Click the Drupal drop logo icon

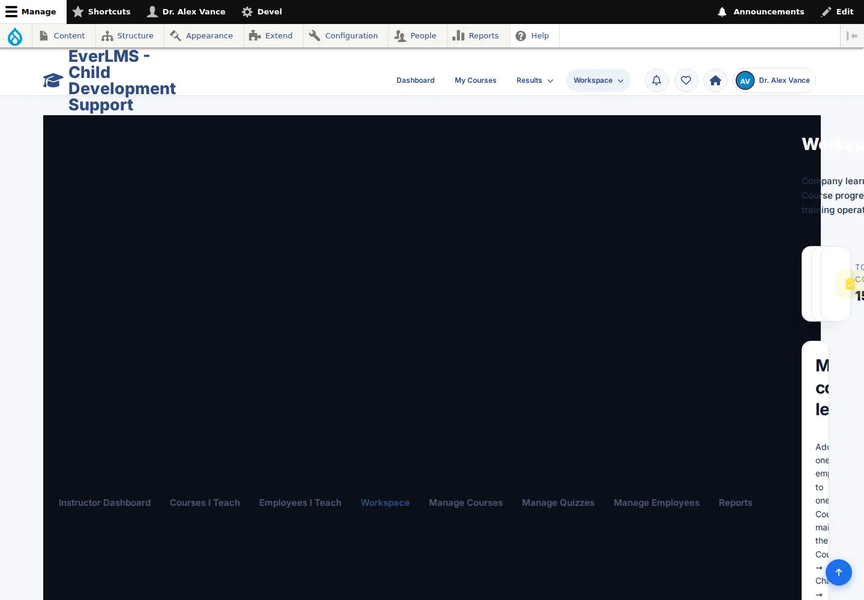(15, 36)
